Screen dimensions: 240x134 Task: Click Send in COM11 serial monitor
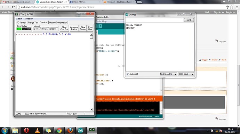click(x=189, y=20)
